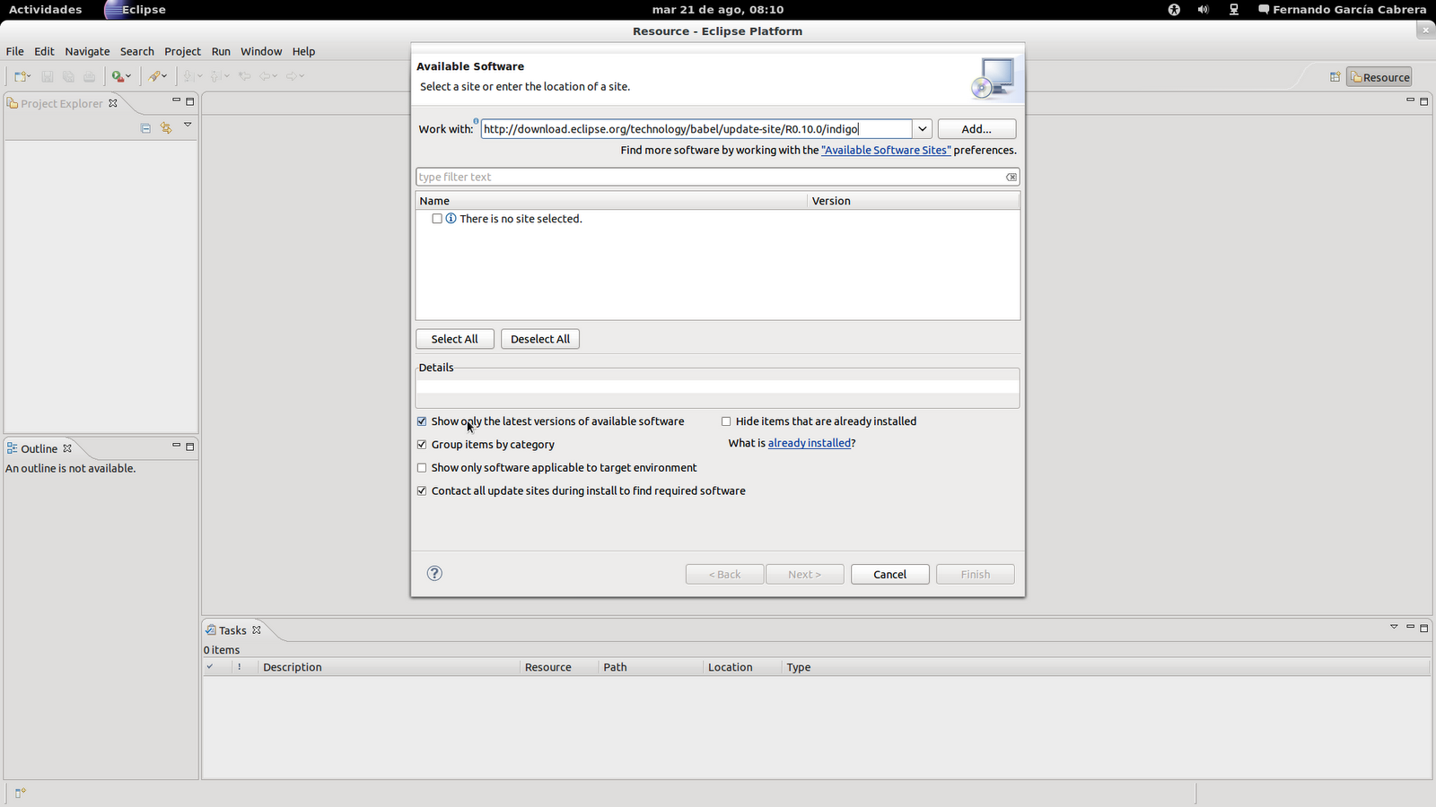Open the Search menu
1436x807 pixels.
137,51
